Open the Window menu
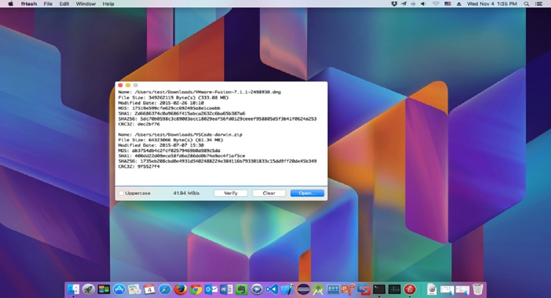This screenshot has width=551, height=298. [86, 4]
